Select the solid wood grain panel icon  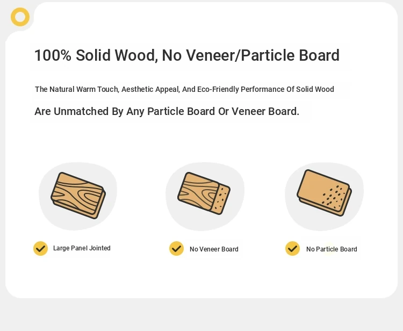78,195
